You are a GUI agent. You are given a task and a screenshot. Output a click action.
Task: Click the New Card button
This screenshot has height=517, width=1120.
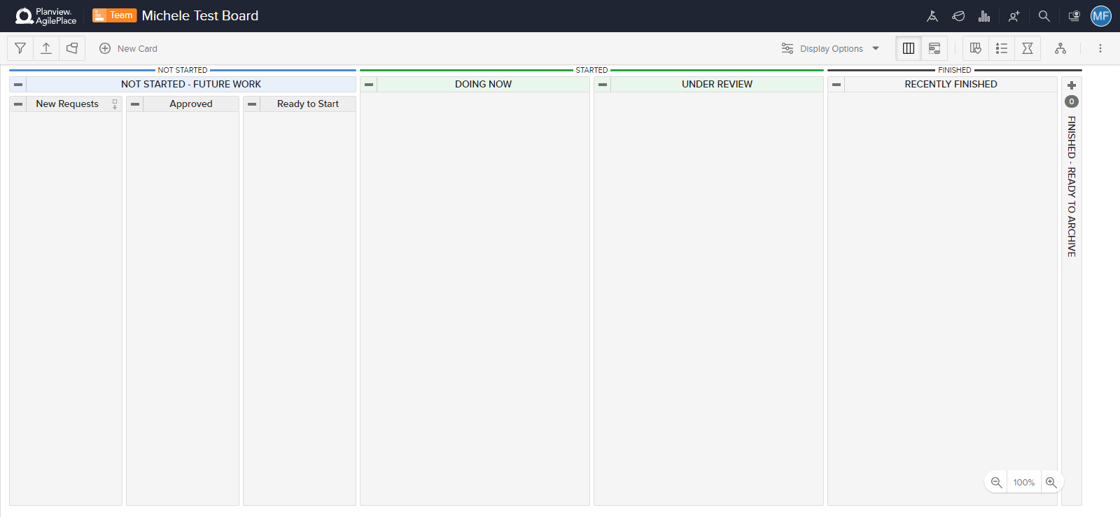click(129, 48)
